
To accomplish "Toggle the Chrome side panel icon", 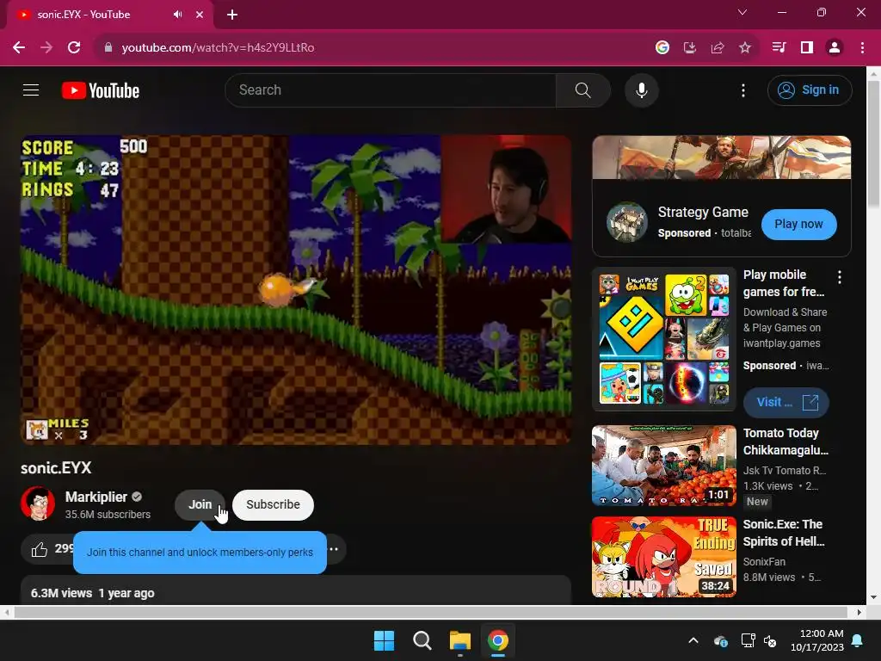I will (807, 48).
